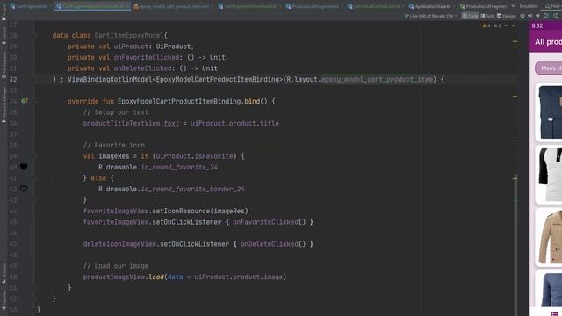
Task: Go to next highlighted problem arrow
Action: click(513, 25)
